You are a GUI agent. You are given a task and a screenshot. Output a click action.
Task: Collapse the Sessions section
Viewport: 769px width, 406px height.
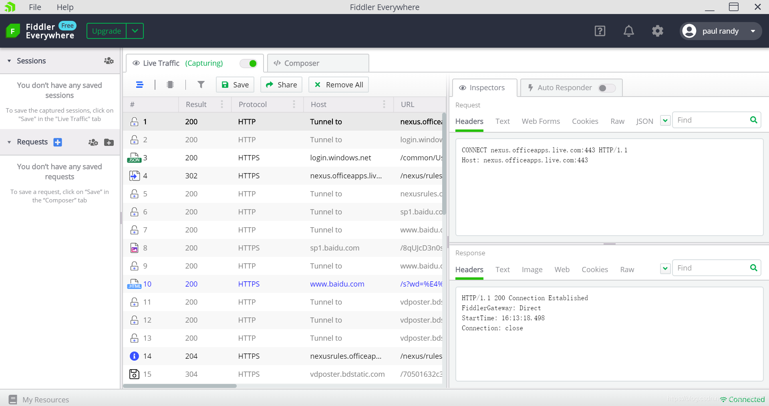pyautogui.click(x=9, y=61)
